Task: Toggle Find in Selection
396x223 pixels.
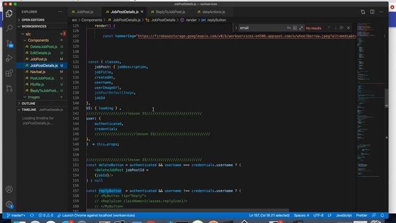Action: click(342, 28)
